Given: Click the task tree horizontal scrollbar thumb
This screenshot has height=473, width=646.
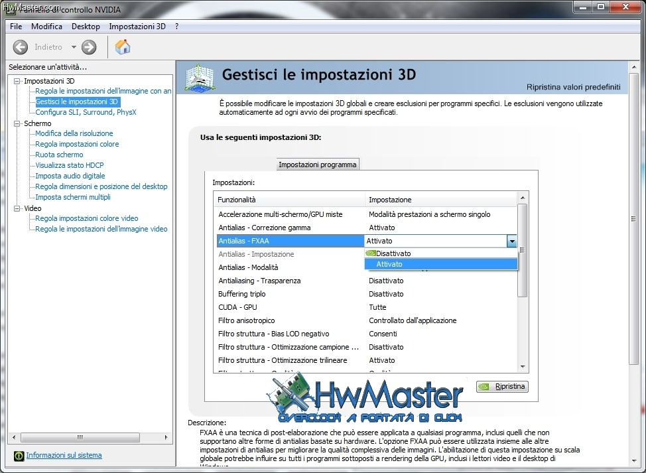Looking at the screenshot, I should [80, 437].
